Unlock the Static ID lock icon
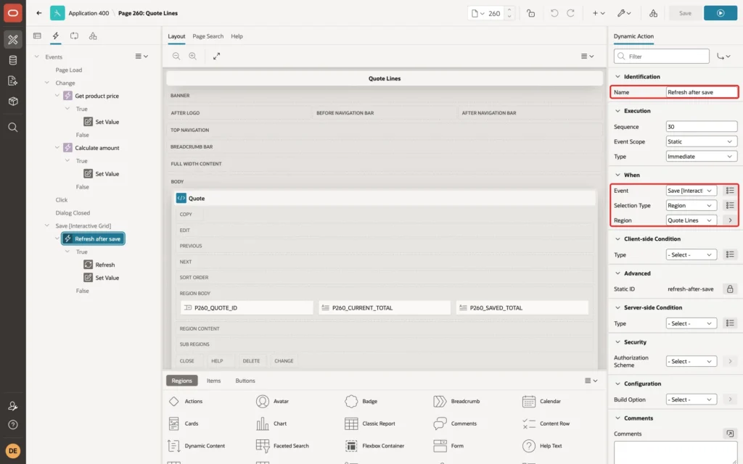This screenshot has width=743, height=464. point(730,289)
